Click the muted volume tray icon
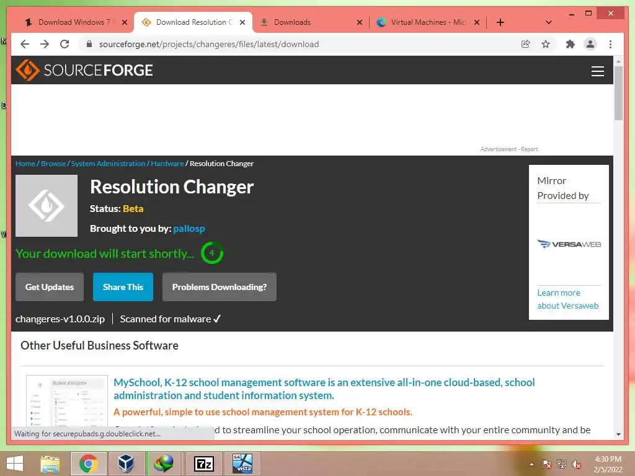Image resolution: width=635 pixels, height=476 pixels. pos(577,464)
